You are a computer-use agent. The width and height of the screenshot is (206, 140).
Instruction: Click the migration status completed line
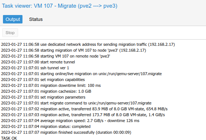(46, 127)
